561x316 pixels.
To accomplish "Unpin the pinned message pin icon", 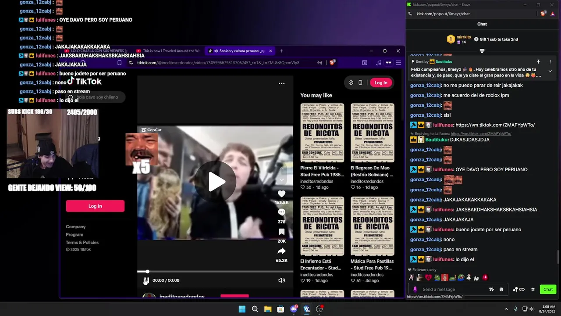I will coord(539,62).
